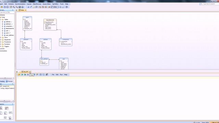Select the Triggers folder in the tree
Image resolution: width=219 pixels, height=123 pixels.
7,46
